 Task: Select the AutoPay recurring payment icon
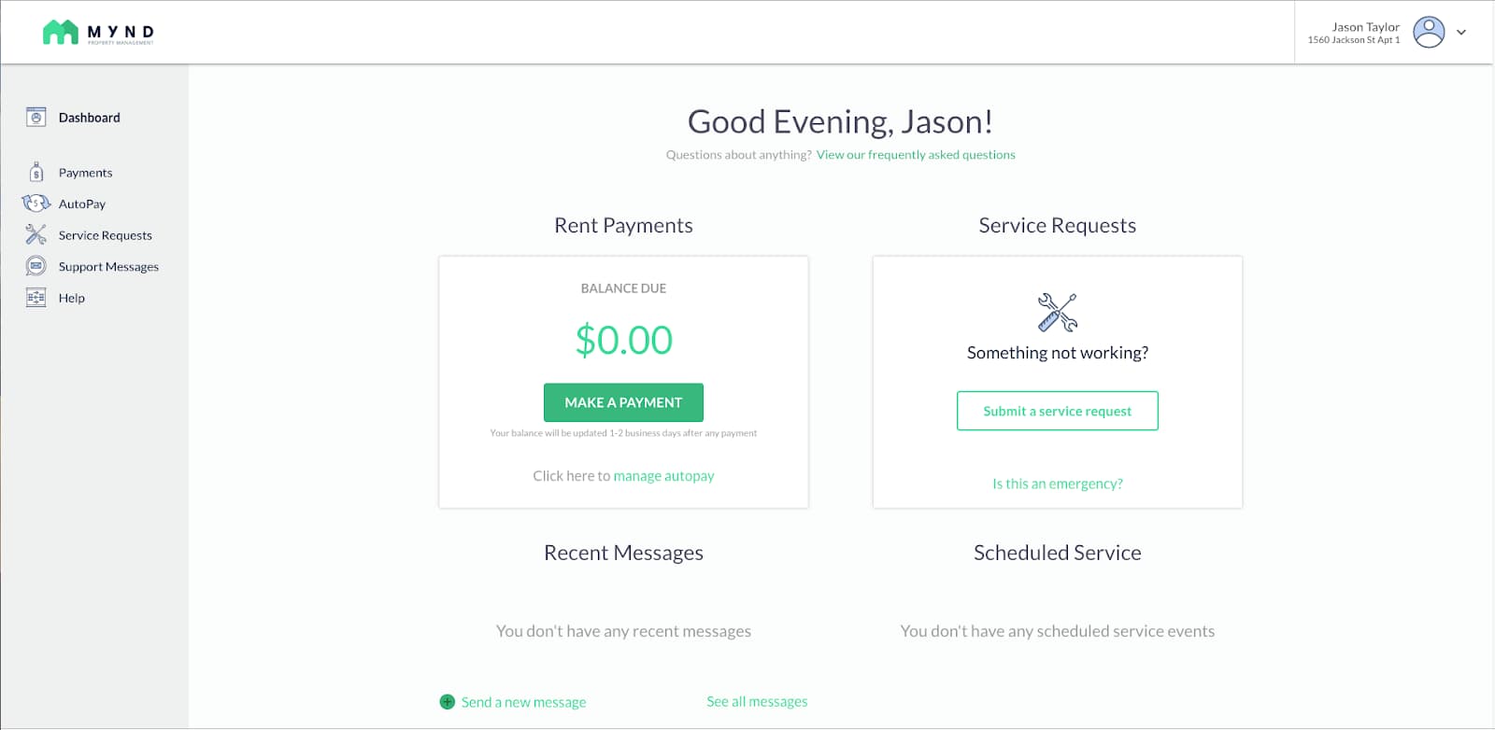[x=36, y=204]
